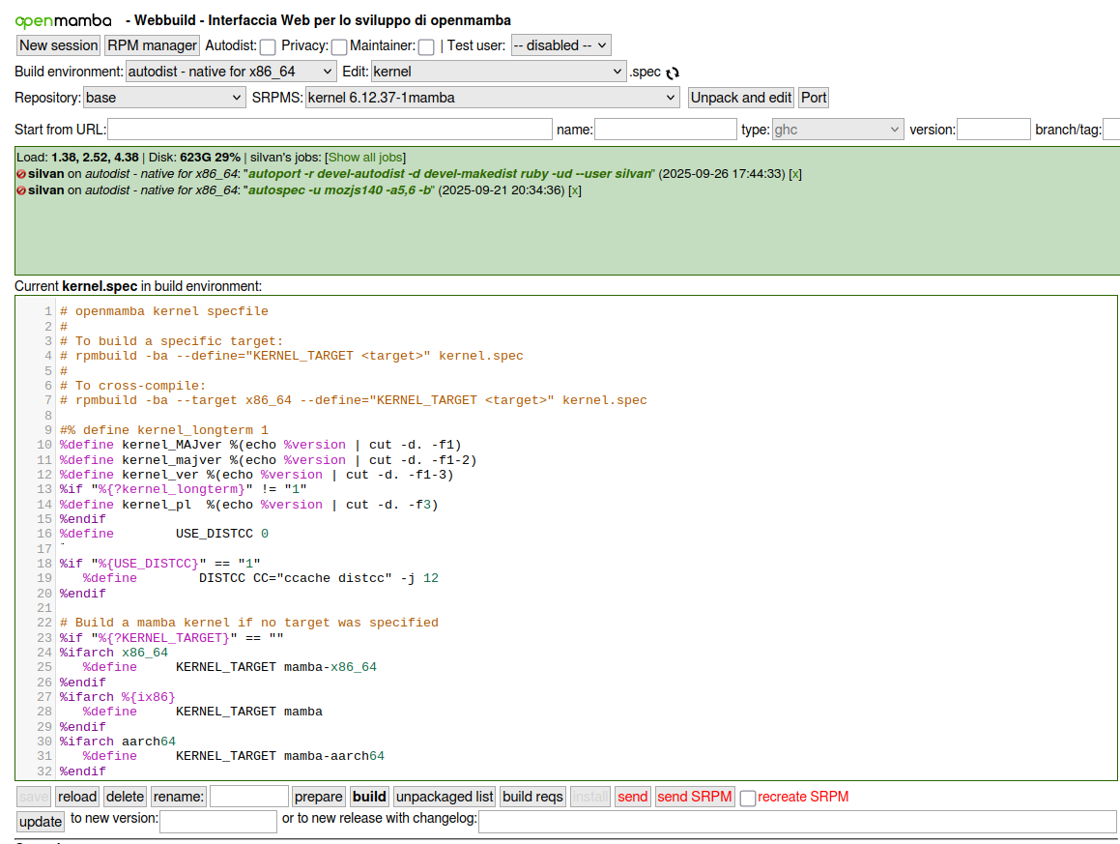This screenshot has width=1120, height=844.
Task: Click the version input field
Action: 993,130
